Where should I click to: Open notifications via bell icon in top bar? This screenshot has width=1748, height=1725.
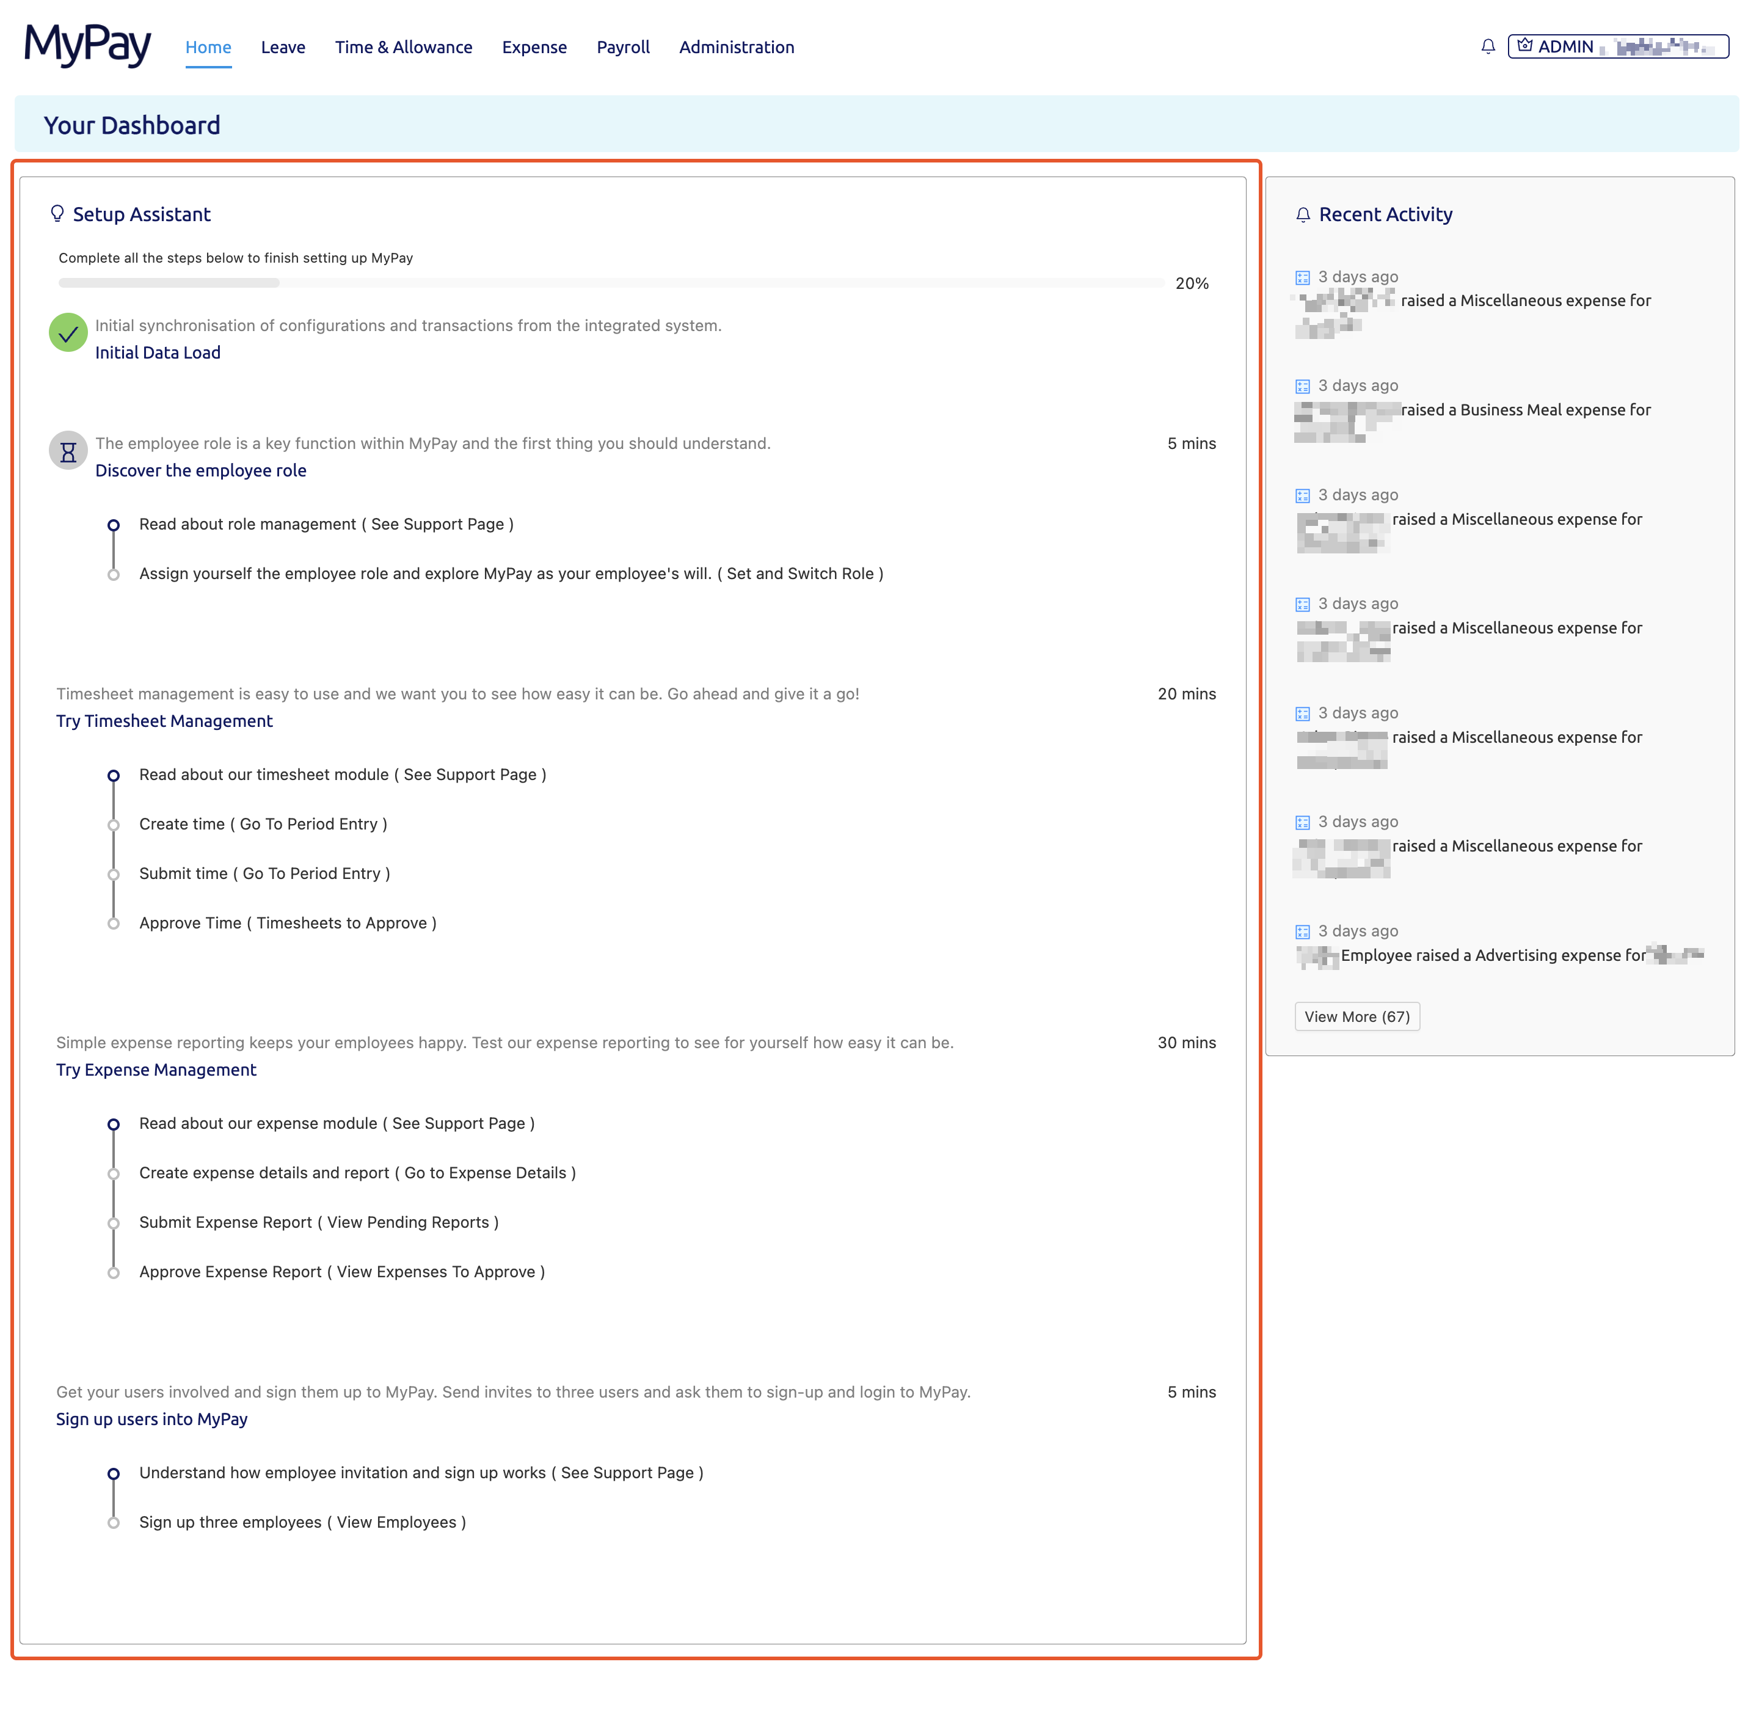click(x=1487, y=46)
